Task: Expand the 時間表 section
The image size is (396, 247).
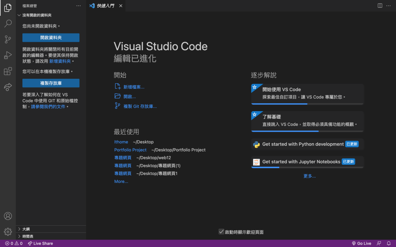Action: (51, 236)
